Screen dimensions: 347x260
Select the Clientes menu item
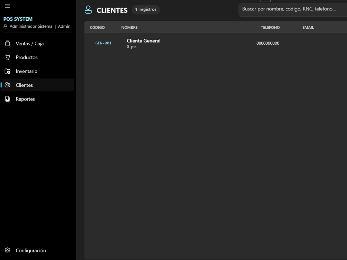[37, 85]
